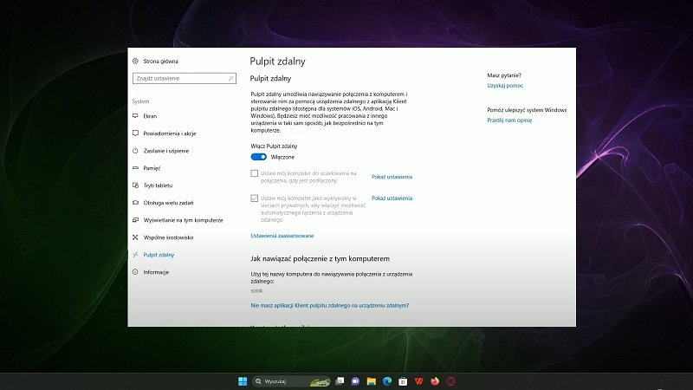Image resolution: width=693 pixels, height=390 pixels.
Task: Click the System sidebar header
Action: [x=140, y=101]
